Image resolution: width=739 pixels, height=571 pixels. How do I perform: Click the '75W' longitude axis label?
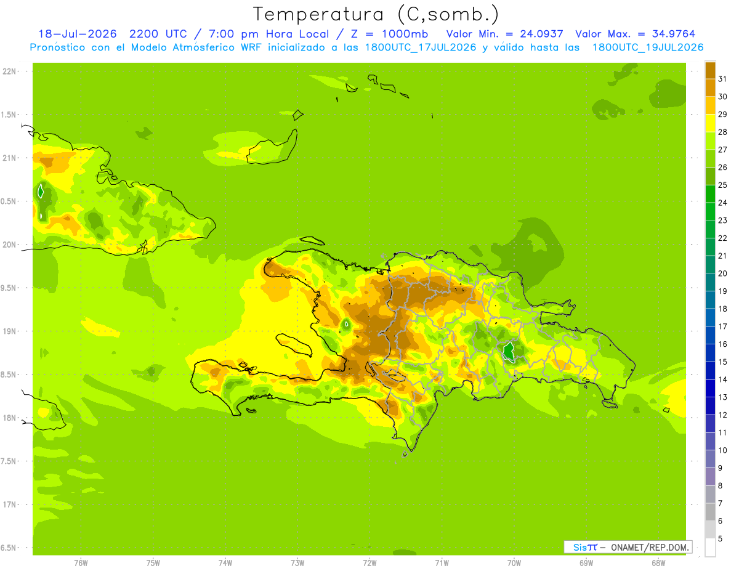coord(153,562)
